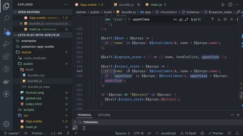Screen dimensions: 243x136
Task: Select the TERMINAL panel tab
Action: click(84, 115)
